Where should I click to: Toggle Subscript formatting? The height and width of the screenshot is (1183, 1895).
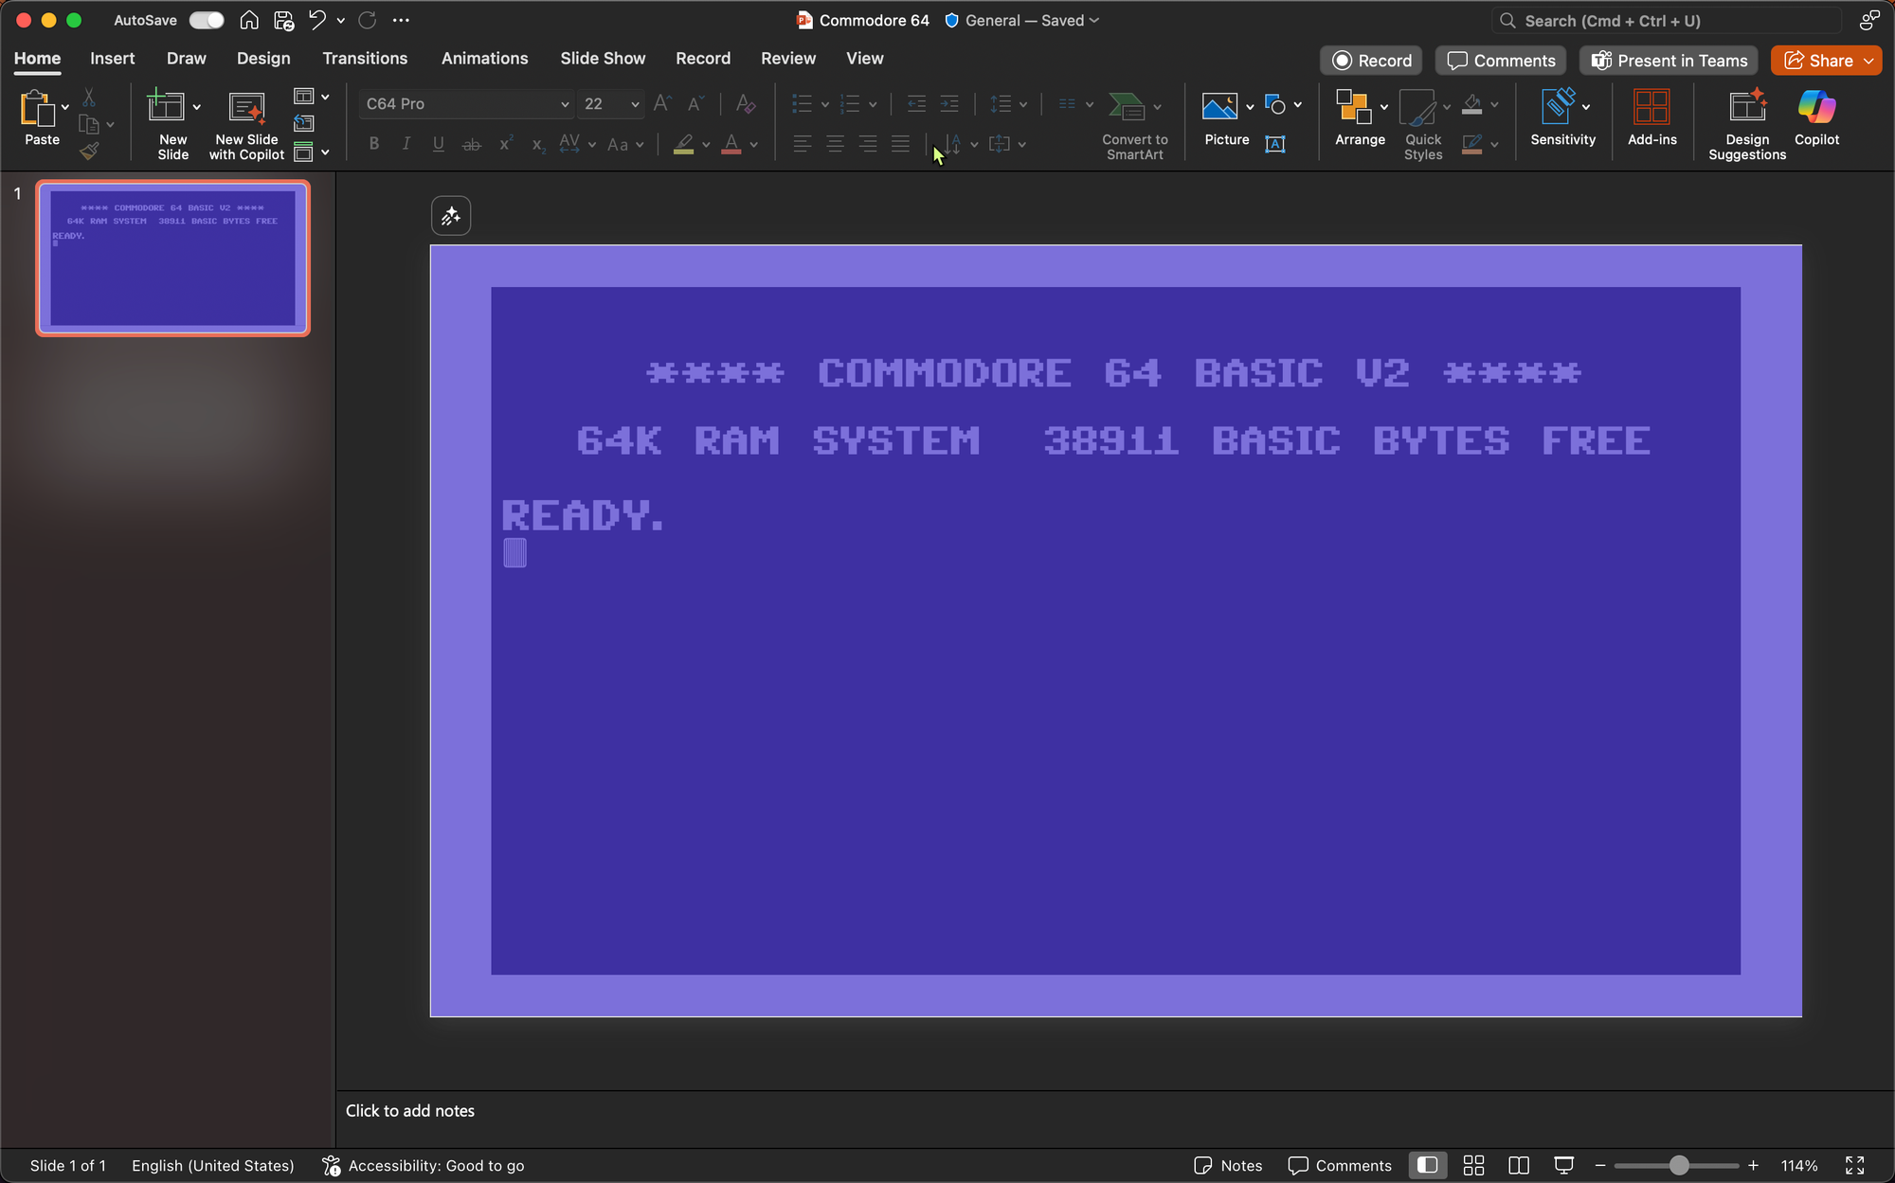(x=537, y=144)
